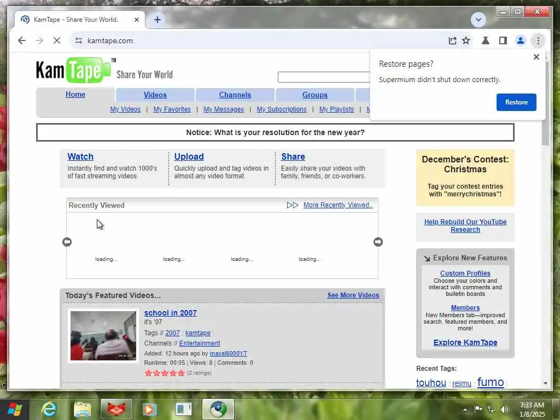Screen dimensions: 560x420
Task: Switch to the Videos tab
Action: coord(155,95)
